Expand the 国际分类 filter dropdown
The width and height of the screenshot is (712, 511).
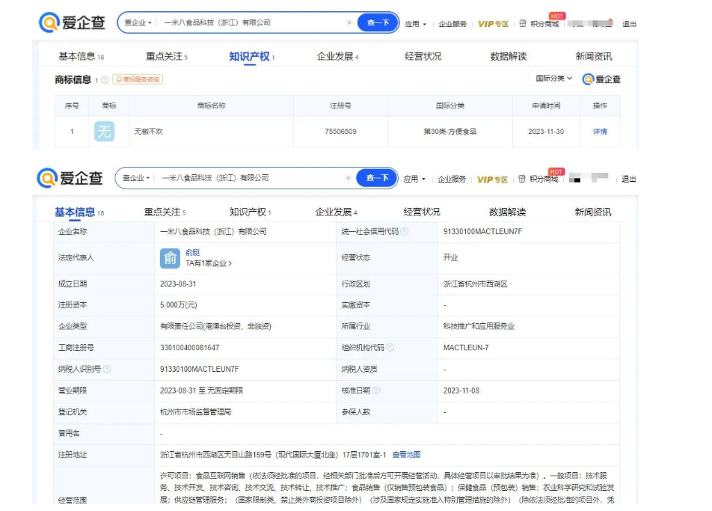click(553, 79)
